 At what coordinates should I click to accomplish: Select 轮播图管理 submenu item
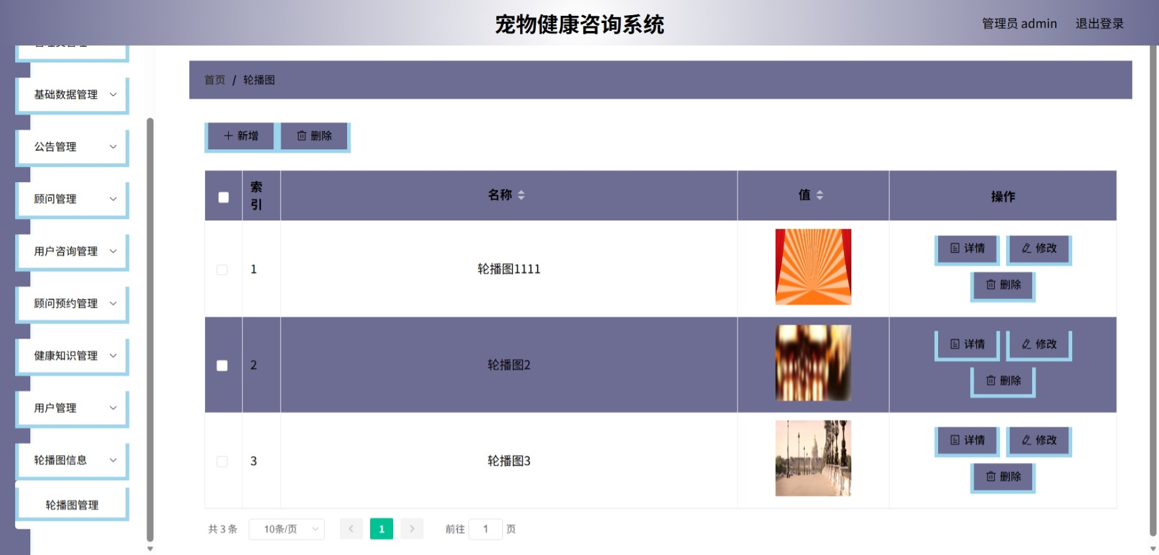coord(72,505)
